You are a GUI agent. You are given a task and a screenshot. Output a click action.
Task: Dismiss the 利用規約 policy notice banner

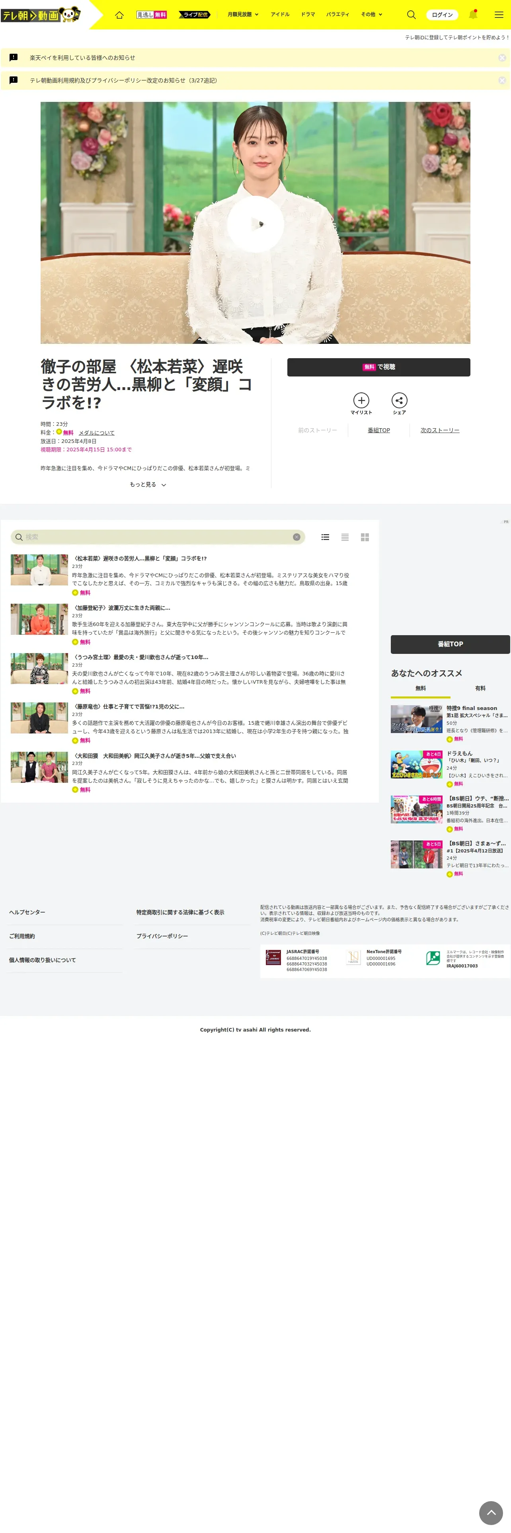pyautogui.click(x=502, y=80)
